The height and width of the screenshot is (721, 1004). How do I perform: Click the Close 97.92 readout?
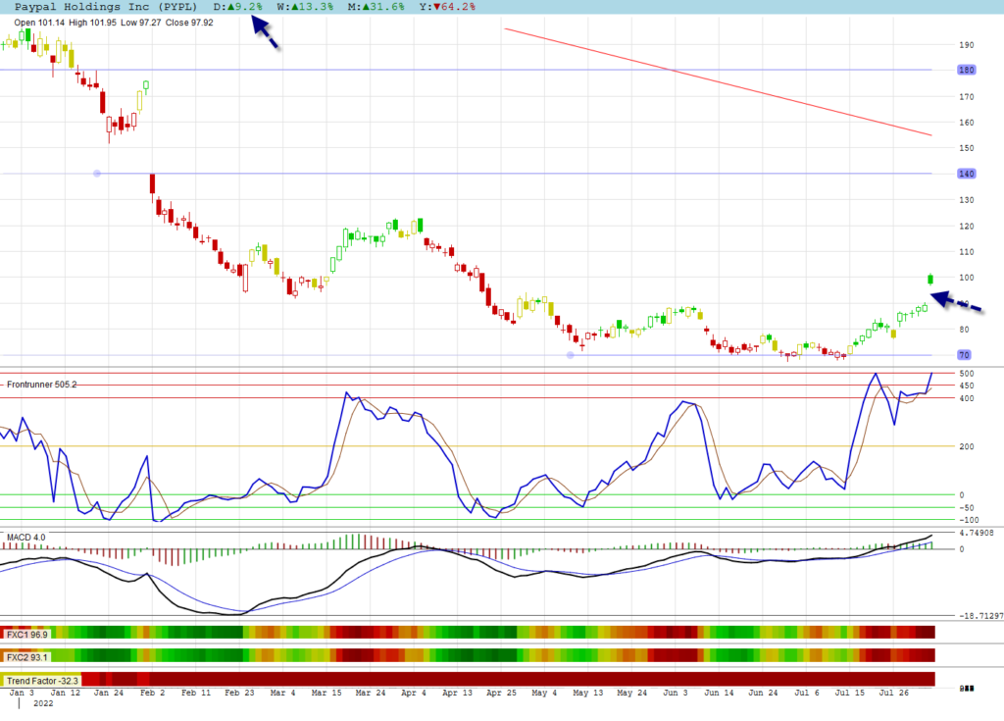point(189,23)
